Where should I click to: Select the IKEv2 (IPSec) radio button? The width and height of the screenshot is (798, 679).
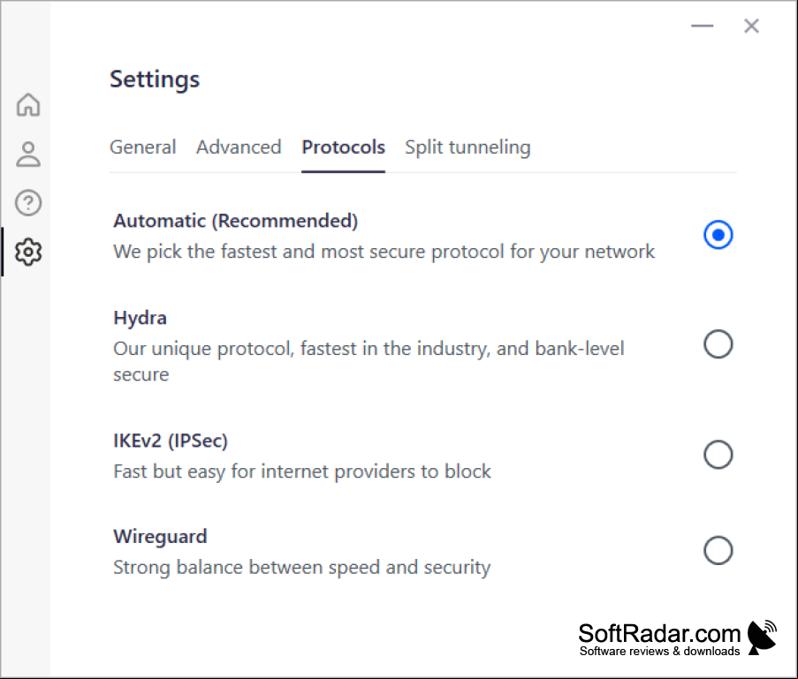pyautogui.click(x=718, y=454)
